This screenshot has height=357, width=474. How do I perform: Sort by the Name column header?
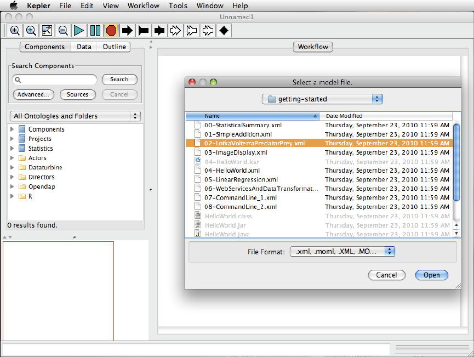tap(253, 116)
